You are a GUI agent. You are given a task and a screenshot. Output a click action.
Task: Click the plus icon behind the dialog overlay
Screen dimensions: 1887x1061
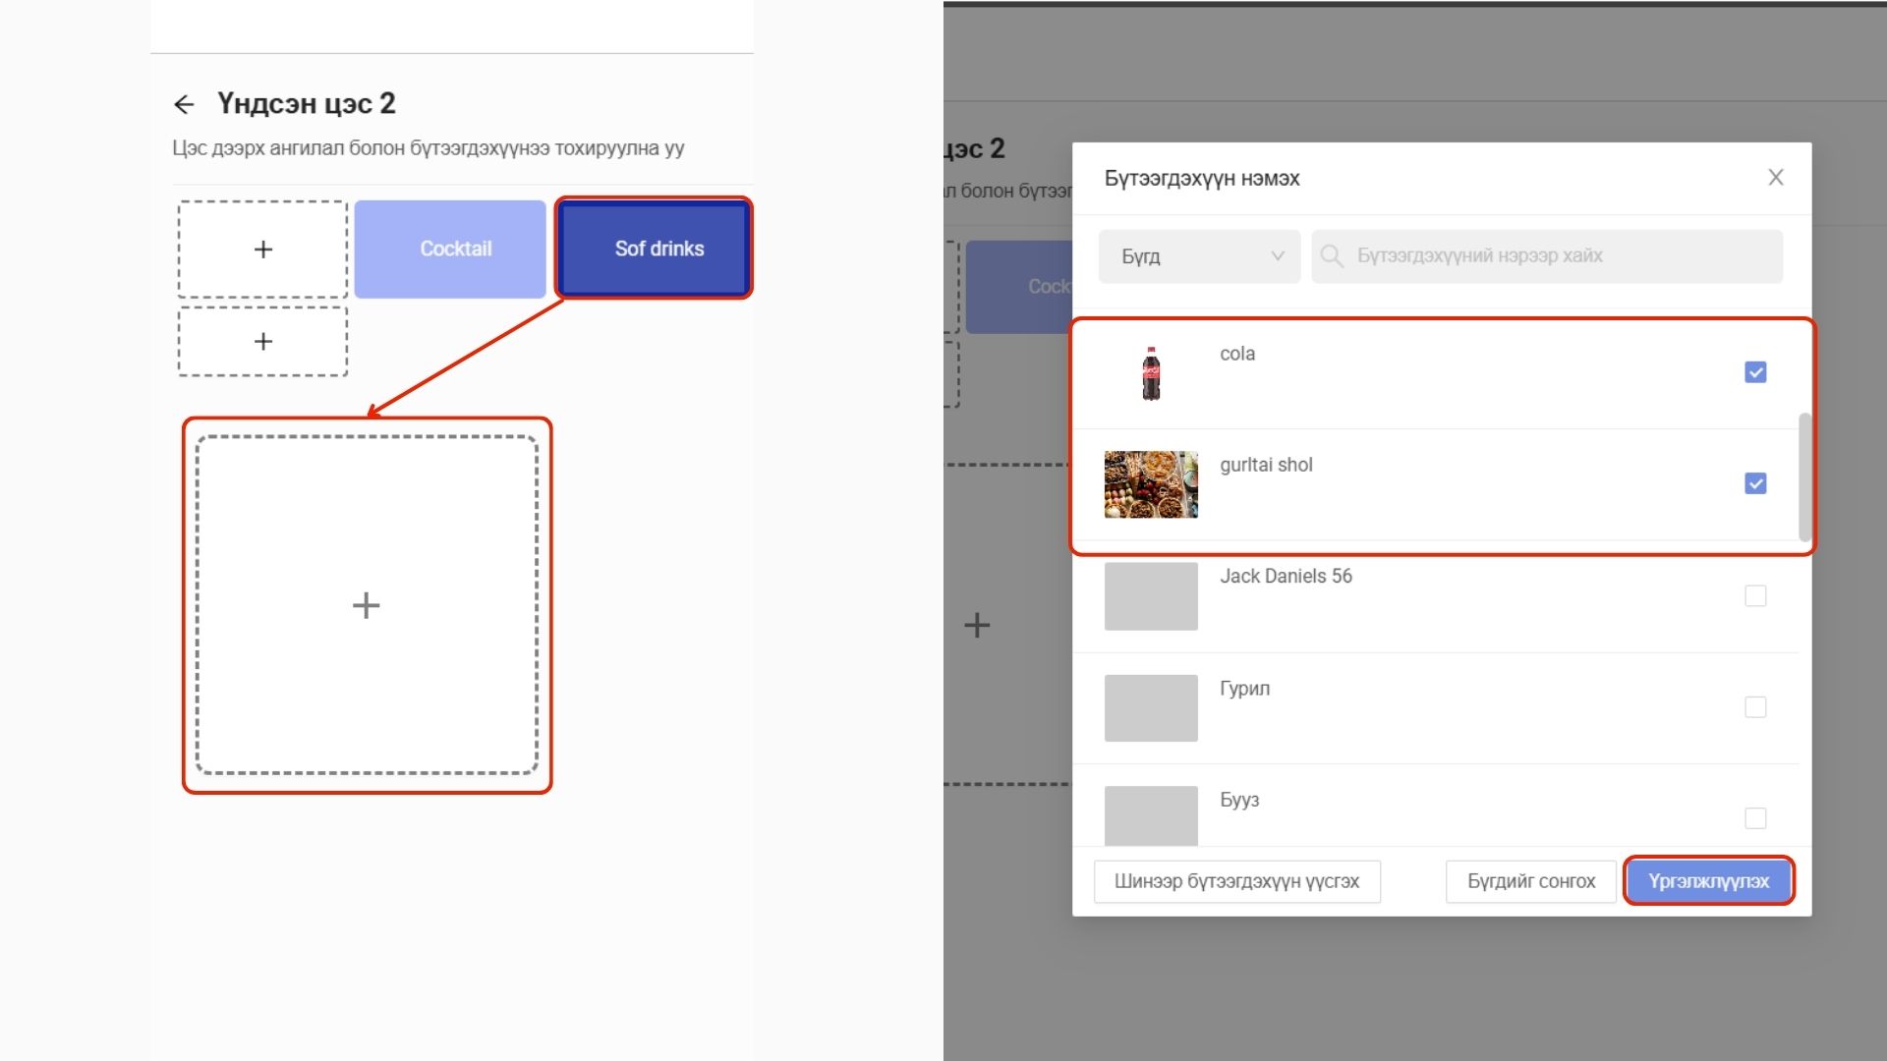click(x=977, y=625)
